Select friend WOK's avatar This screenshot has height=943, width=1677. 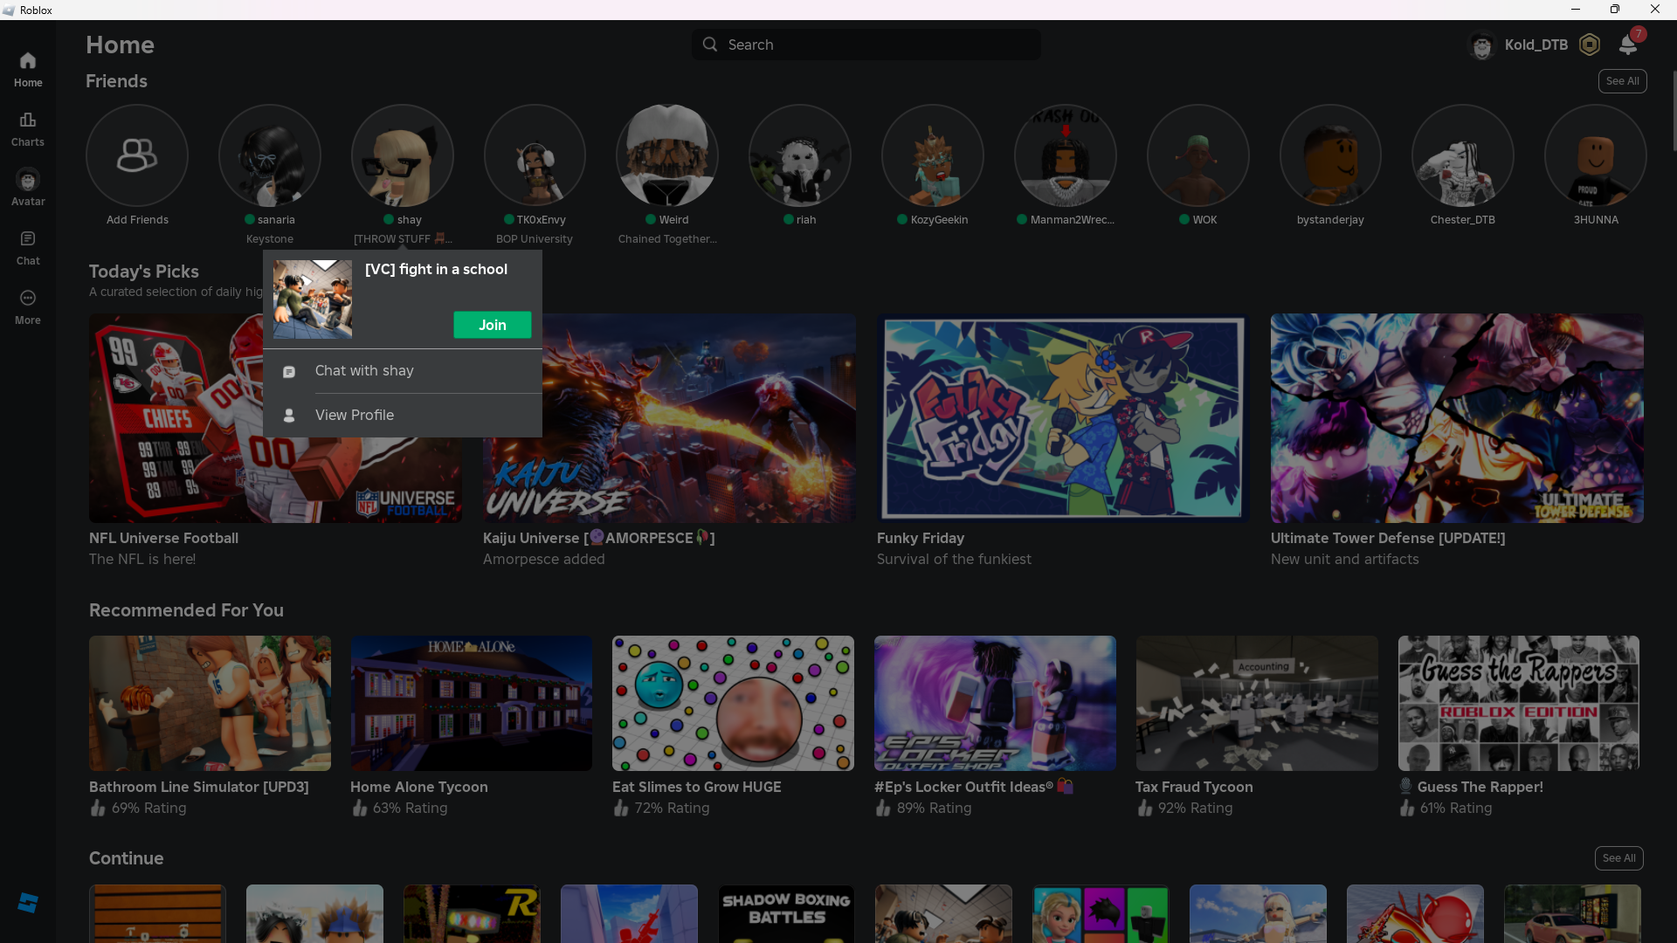point(1198,155)
